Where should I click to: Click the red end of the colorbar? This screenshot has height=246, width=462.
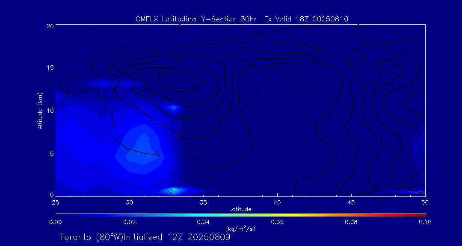click(423, 214)
